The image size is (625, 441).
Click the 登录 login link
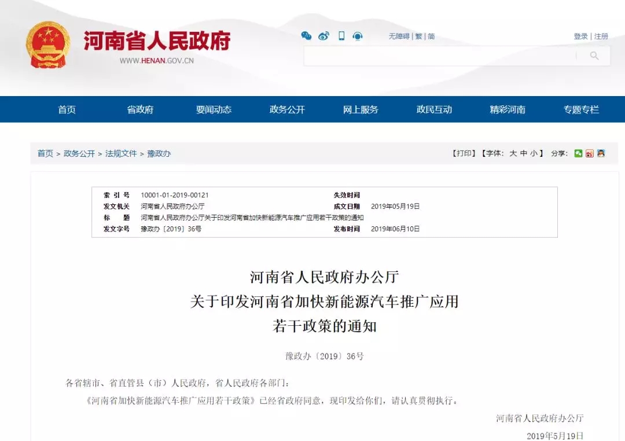pos(580,36)
